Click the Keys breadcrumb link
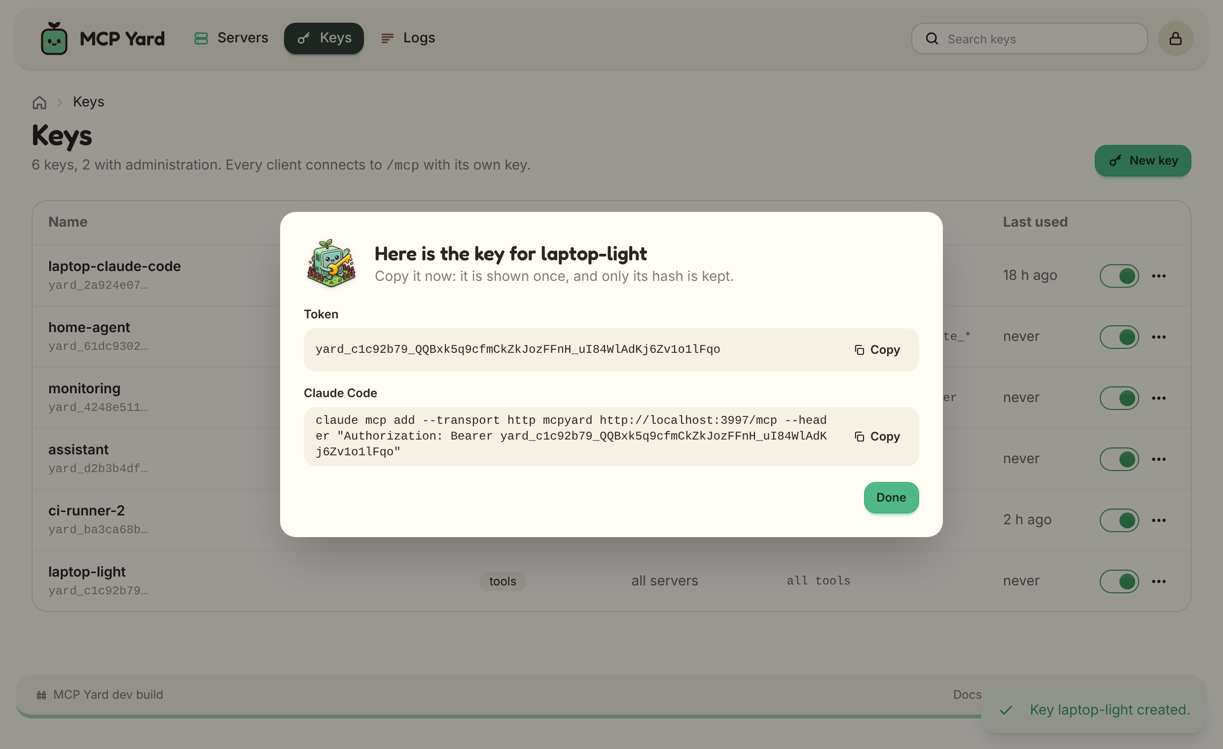This screenshot has width=1223, height=749. [x=88, y=102]
